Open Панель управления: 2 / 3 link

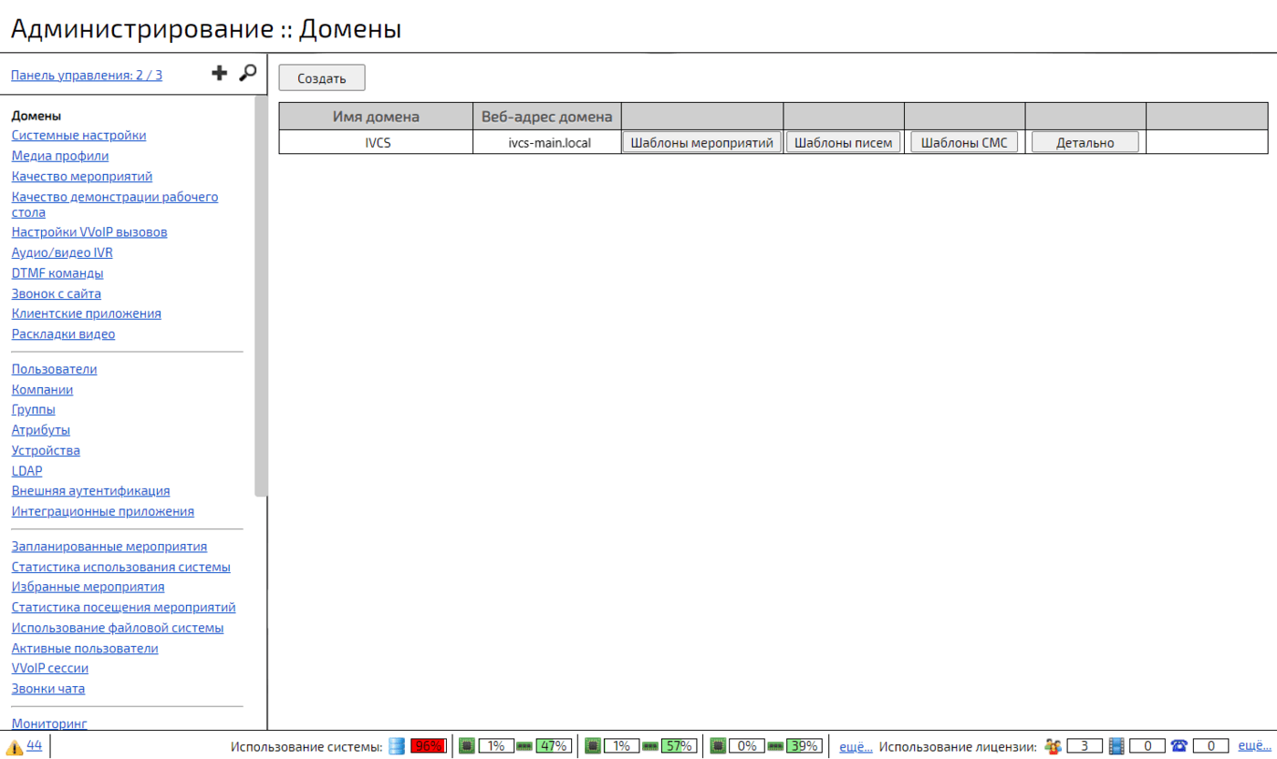point(87,76)
